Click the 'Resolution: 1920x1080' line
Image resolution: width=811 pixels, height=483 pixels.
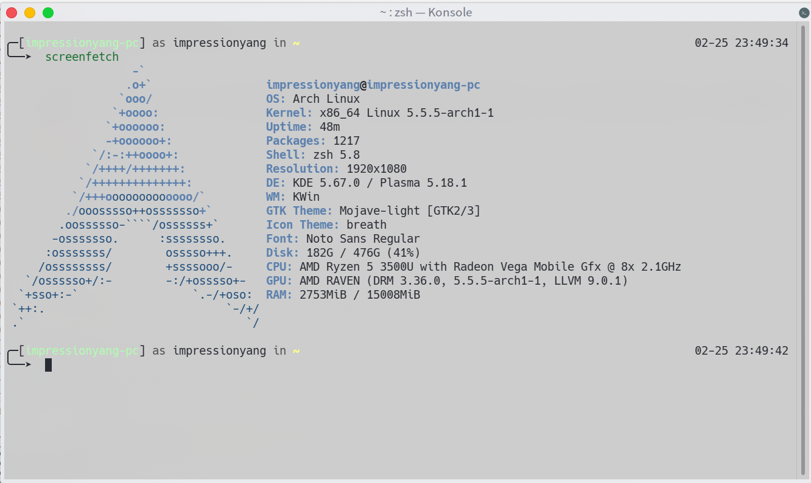(336, 169)
